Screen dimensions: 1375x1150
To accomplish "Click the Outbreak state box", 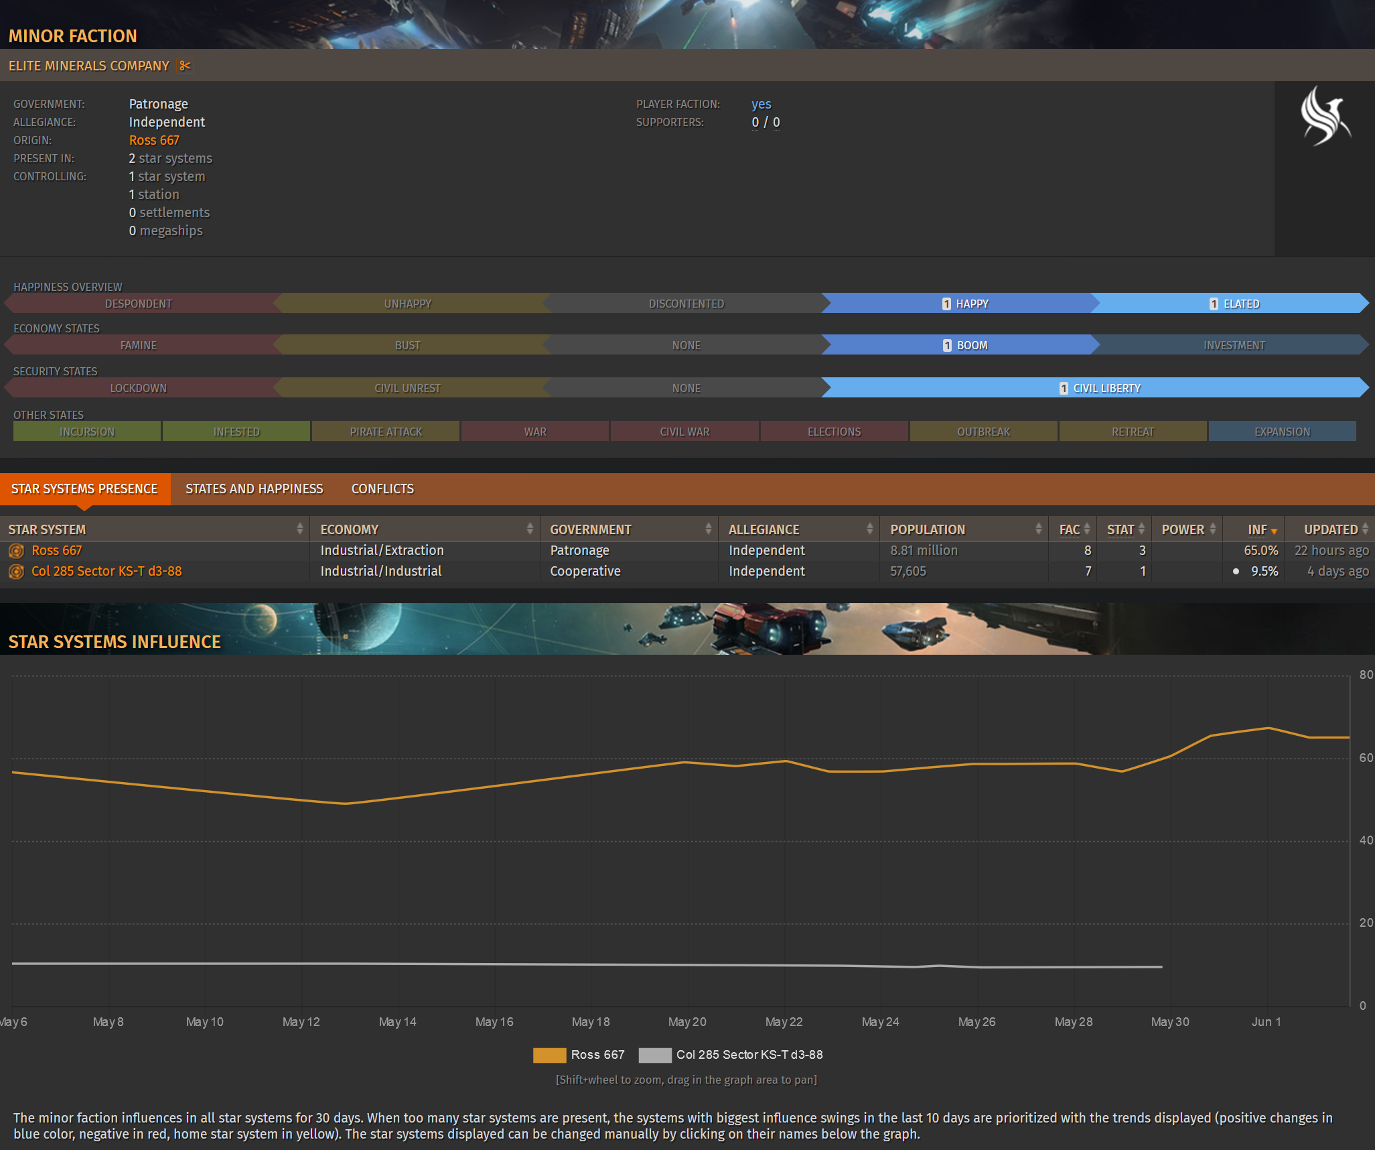I will point(984,432).
